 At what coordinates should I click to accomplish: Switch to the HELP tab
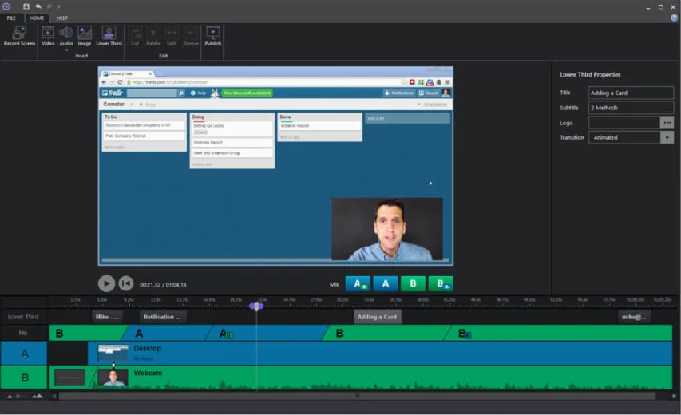(x=61, y=18)
